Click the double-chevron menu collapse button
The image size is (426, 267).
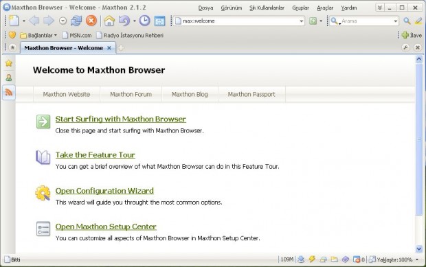[x=380, y=8]
